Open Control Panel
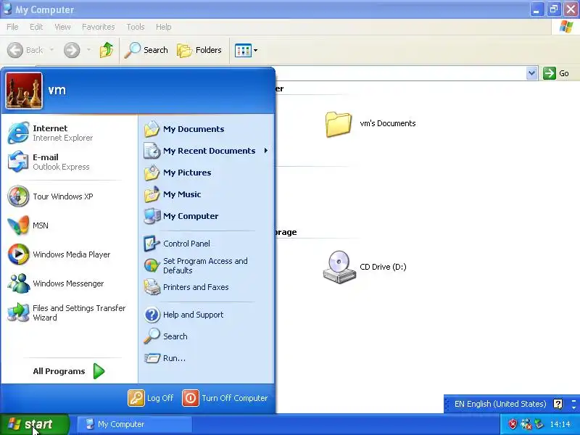This screenshot has width=580, height=435. (x=207, y=244)
